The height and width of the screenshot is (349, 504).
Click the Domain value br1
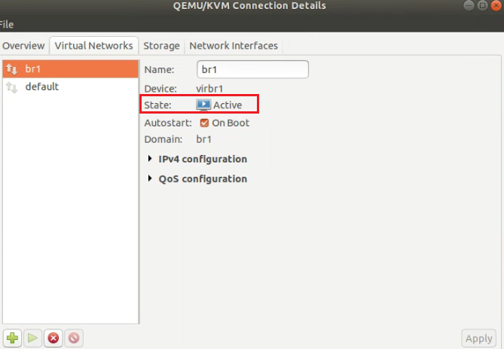[204, 139]
